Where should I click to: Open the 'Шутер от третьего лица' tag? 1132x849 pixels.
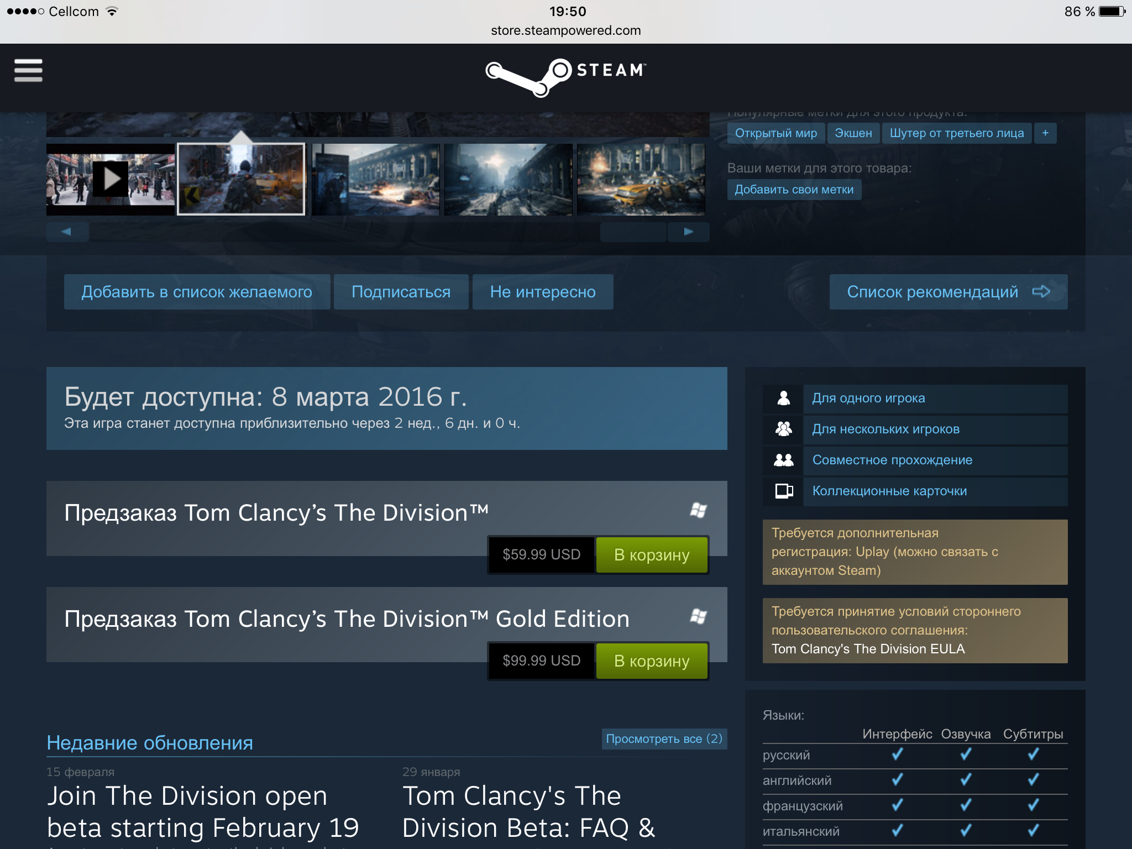click(957, 133)
